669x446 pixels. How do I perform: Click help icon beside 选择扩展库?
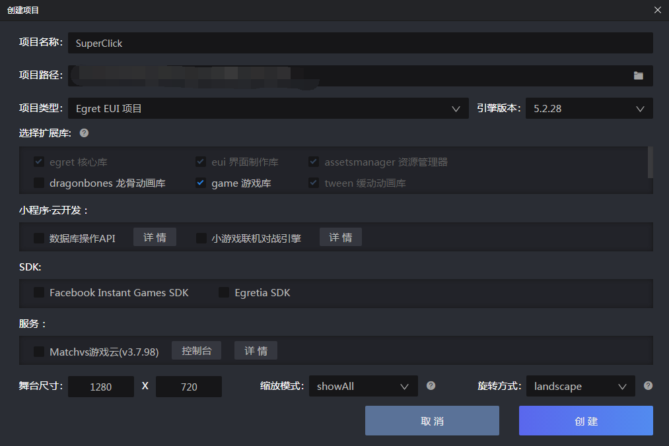click(83, 133)
